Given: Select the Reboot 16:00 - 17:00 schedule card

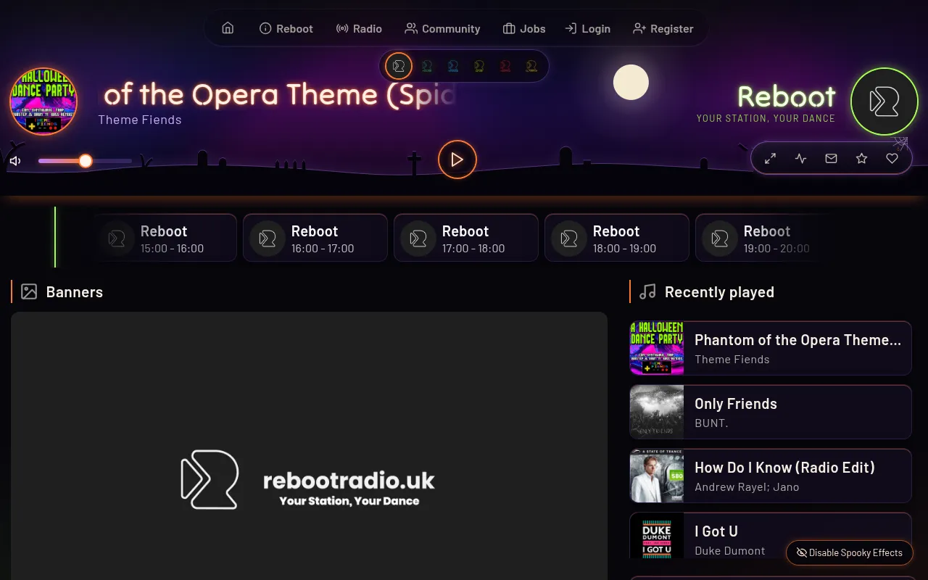Looking at the screenshot, I should [315, 238].
